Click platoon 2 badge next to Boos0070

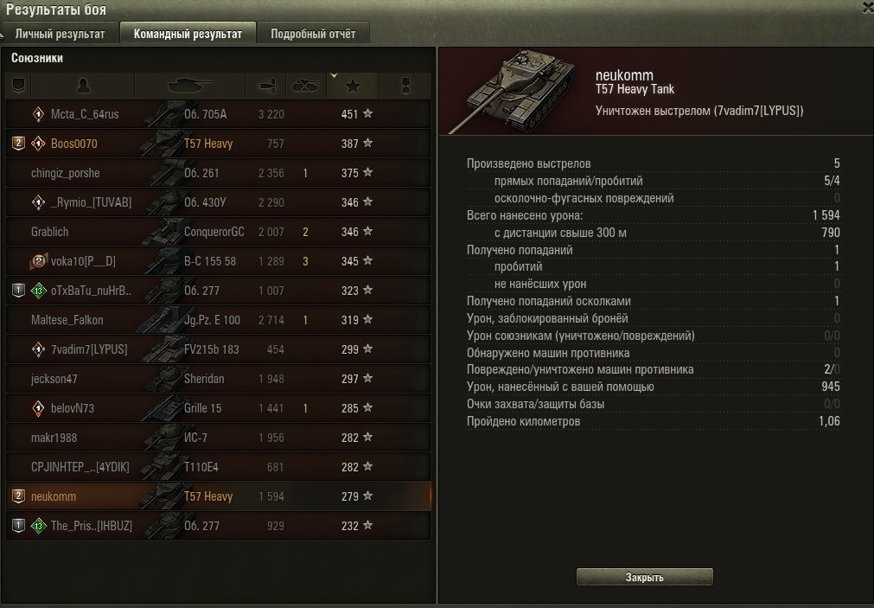[x=18, y=144]
